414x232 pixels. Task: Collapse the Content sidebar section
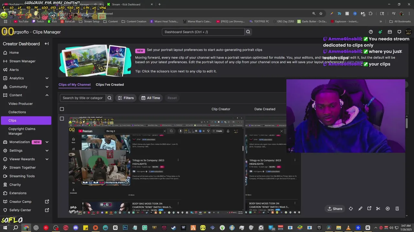(47, 95)
